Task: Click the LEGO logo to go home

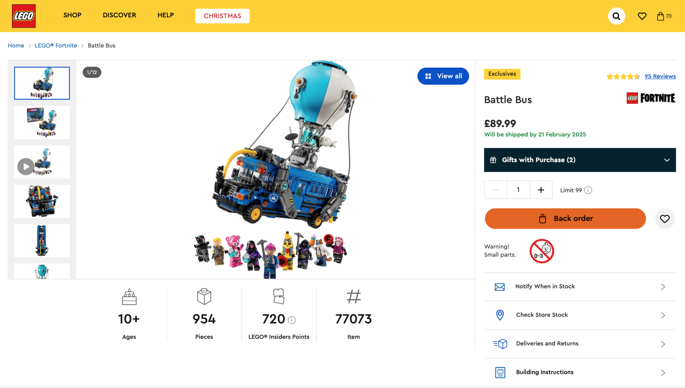Action: click(x=23, y=16)
